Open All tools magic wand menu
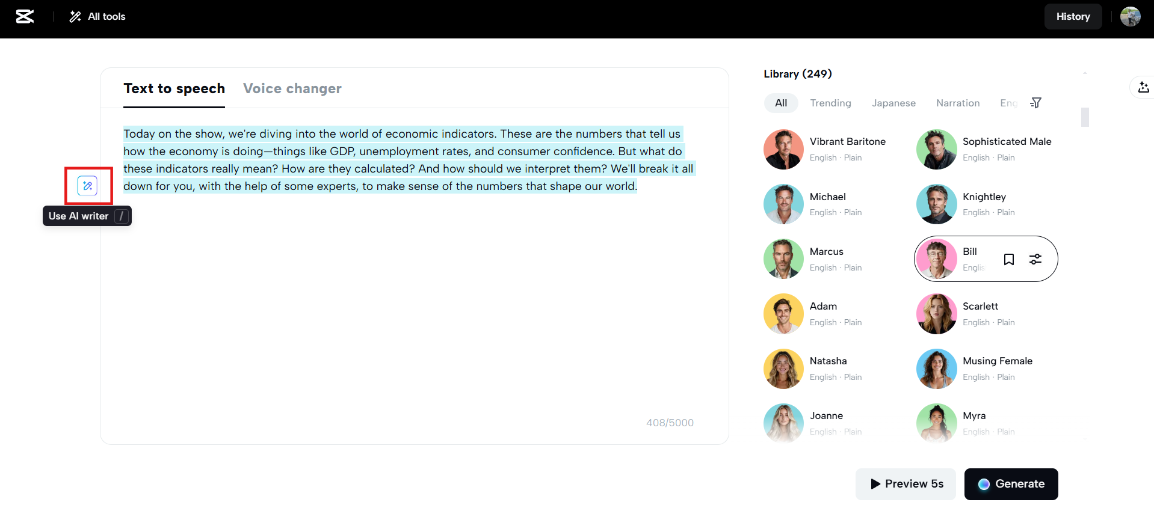Image resolution: width=1154 pixels, height=511 pixels. [x=97, y=16]
